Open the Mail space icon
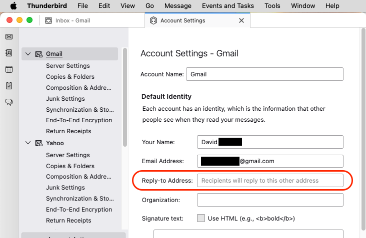 click(9, 37)
